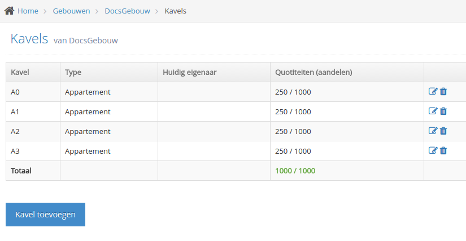
Task: Delete kavel A2 using trash icon
Action: [x=443, y=131]
